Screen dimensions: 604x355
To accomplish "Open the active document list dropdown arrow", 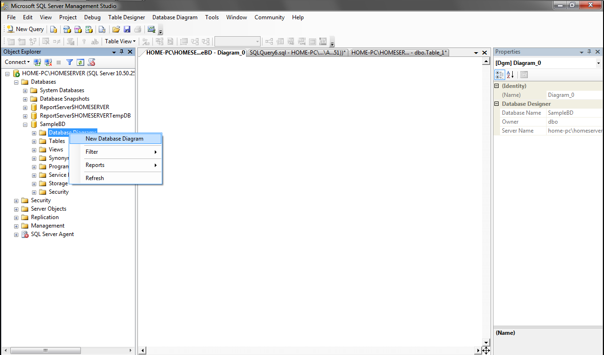I will click(x=476, y=53).
